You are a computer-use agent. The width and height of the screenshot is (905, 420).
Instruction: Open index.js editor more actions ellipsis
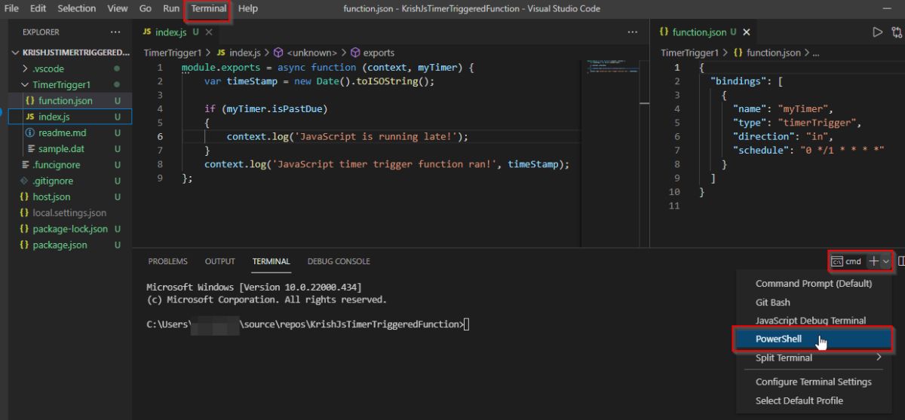click(x=633, y=32)
